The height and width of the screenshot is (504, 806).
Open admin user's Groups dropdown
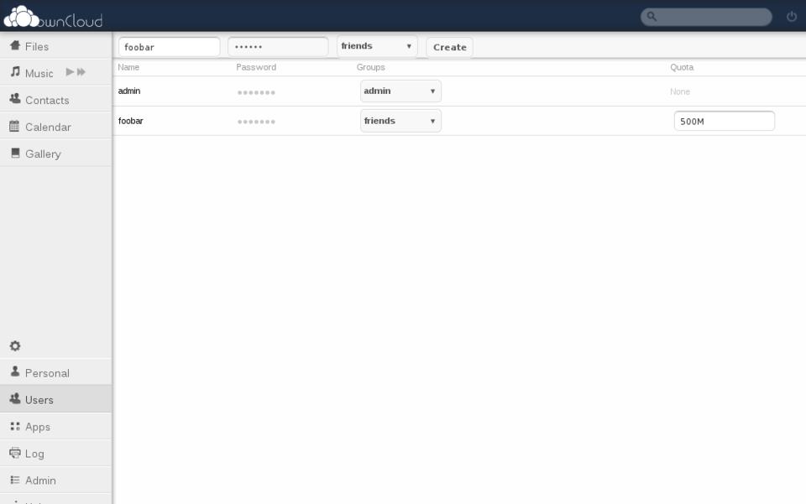tap(400, 91)
